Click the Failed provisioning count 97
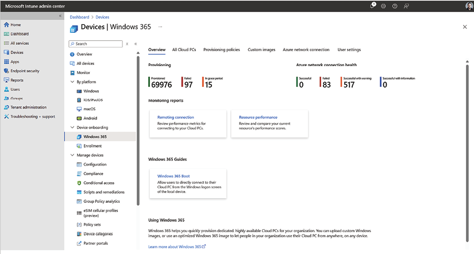This screenshot has width=474, height=254. click(188, 85)
